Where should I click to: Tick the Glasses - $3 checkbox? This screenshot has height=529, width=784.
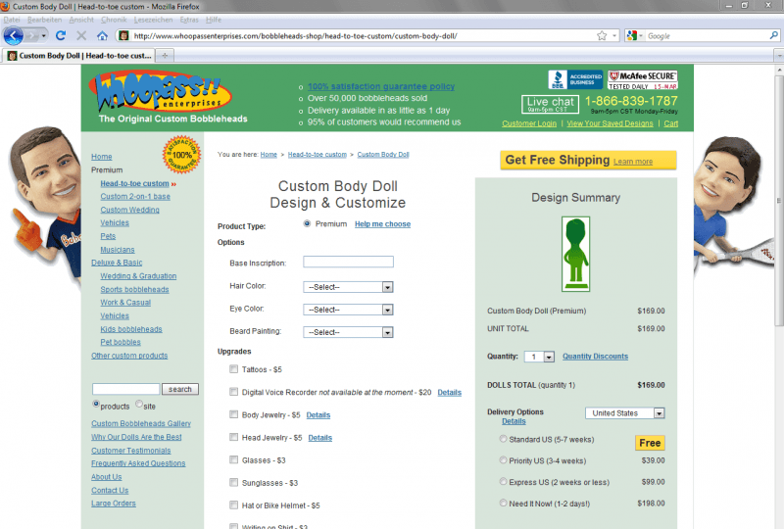(233, 459)
